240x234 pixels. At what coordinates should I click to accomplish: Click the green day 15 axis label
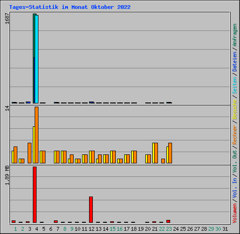[x=112, y=229]
